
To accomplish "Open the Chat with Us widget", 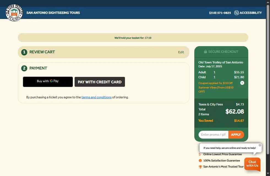I will coord(252,164).
